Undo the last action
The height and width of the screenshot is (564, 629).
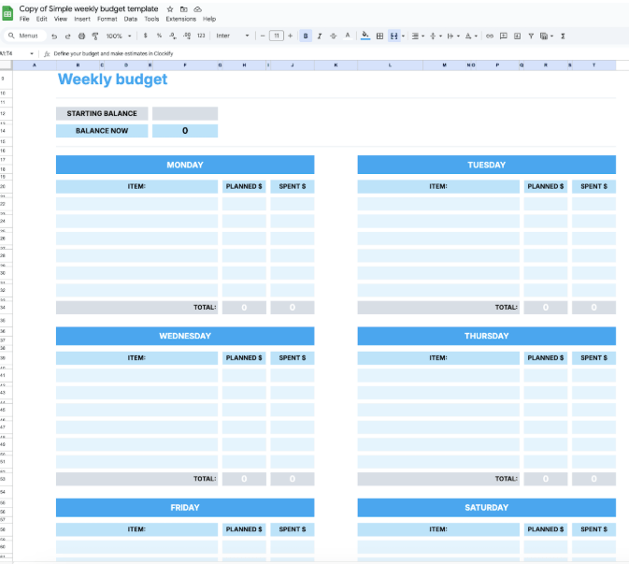pyautogui.click(x=54, y=36)
